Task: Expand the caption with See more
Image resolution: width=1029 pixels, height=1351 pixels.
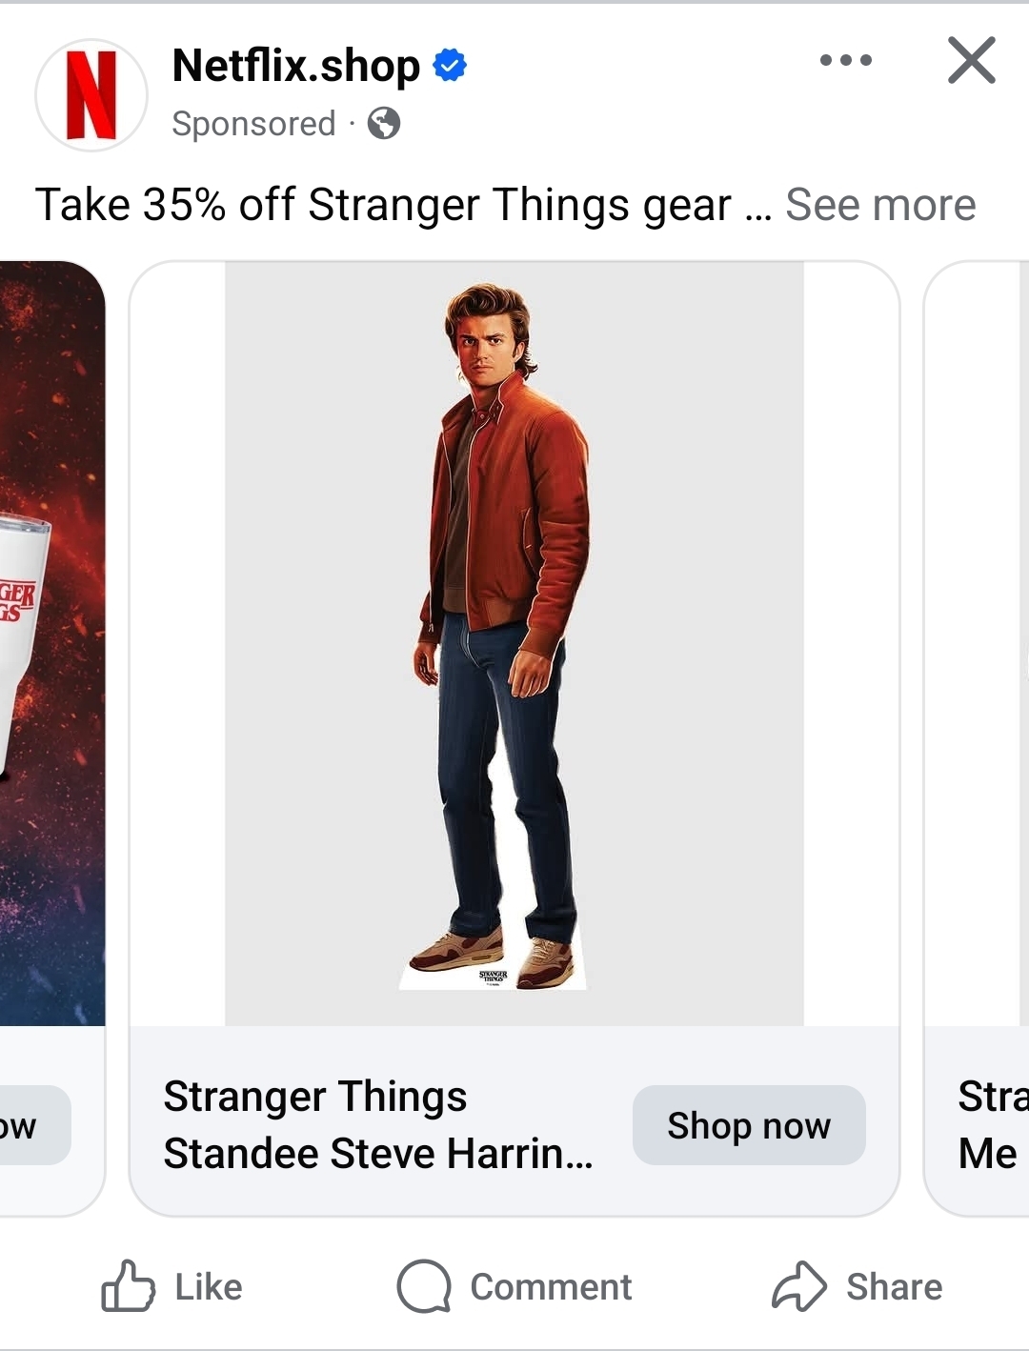Action: (880, 205)
